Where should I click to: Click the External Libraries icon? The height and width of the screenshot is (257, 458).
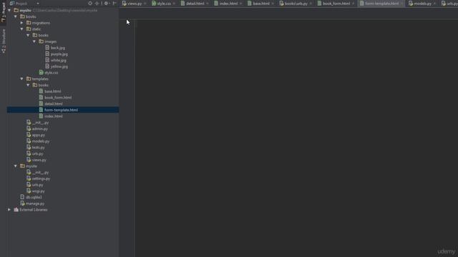[16, 209]
